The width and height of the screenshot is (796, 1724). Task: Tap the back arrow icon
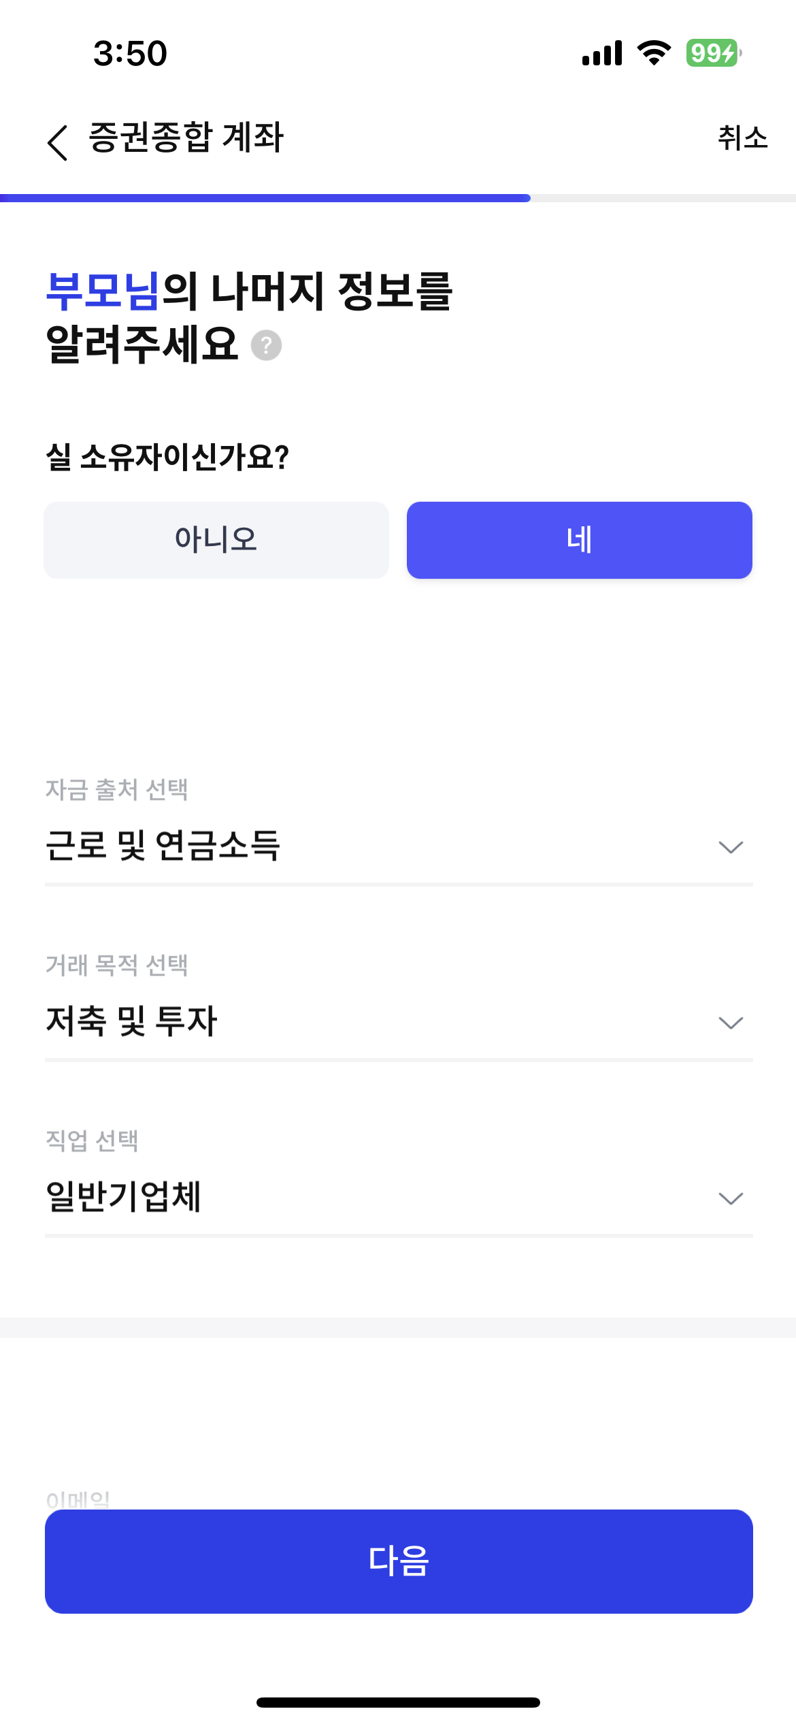pos(58,142)
